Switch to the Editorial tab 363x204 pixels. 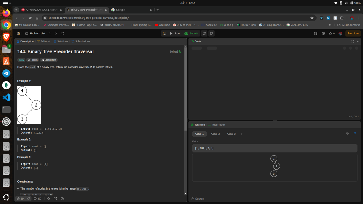(44, 41)
